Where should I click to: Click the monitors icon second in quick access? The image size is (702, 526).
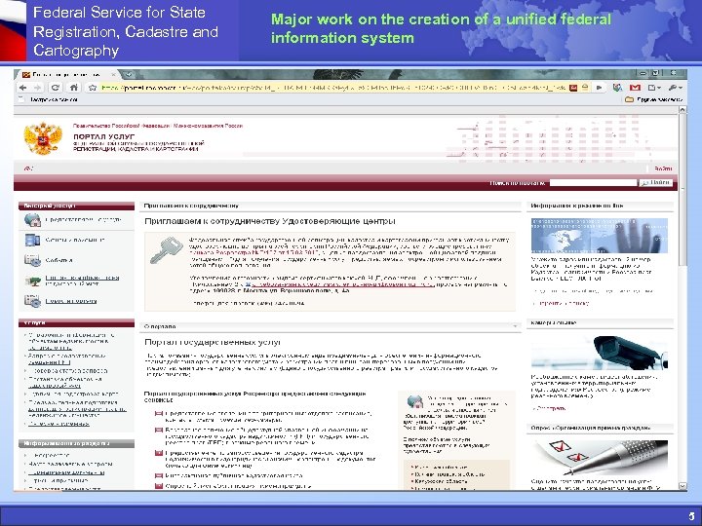[32, 241]
